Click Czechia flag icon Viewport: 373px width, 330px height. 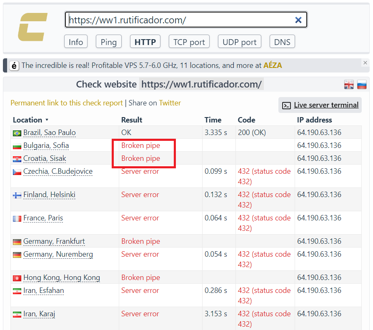[x=17, y=172]
